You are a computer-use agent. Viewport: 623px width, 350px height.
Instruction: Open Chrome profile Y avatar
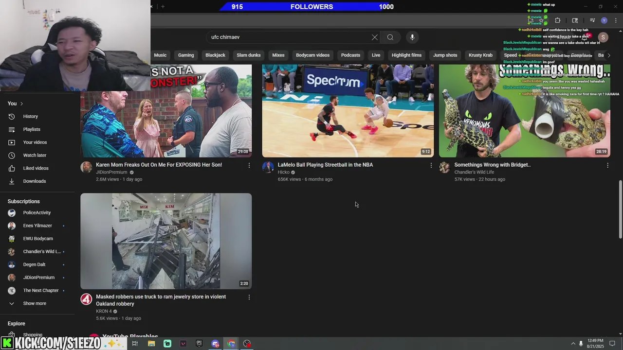coord(604,20)
